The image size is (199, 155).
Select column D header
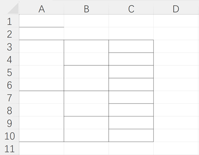tap(176, 8)
